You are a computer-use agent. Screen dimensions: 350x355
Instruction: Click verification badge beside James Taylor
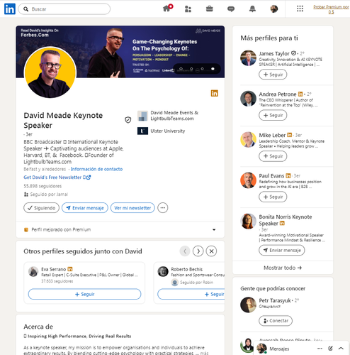(x=293, y=53)
